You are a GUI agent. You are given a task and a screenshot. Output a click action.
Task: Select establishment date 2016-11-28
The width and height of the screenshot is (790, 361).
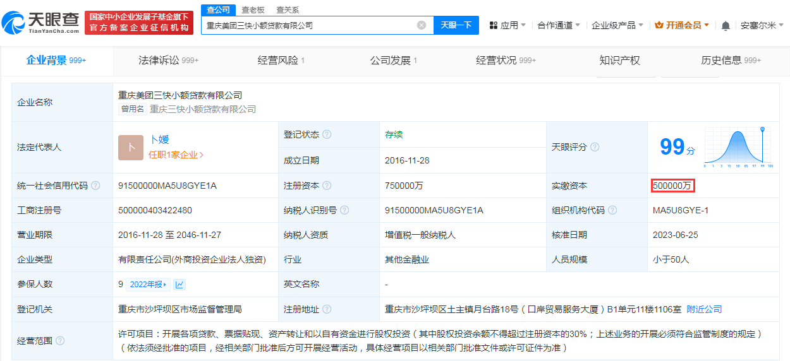(407, 160)
